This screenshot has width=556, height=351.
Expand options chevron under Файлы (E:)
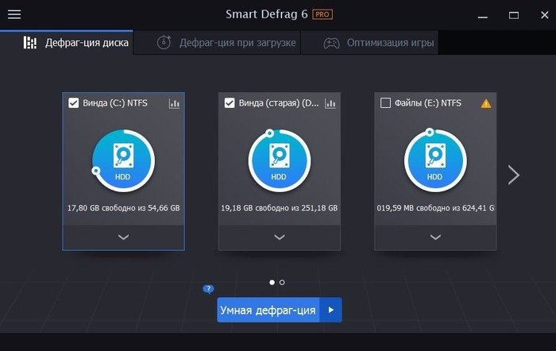click(434, 237)
